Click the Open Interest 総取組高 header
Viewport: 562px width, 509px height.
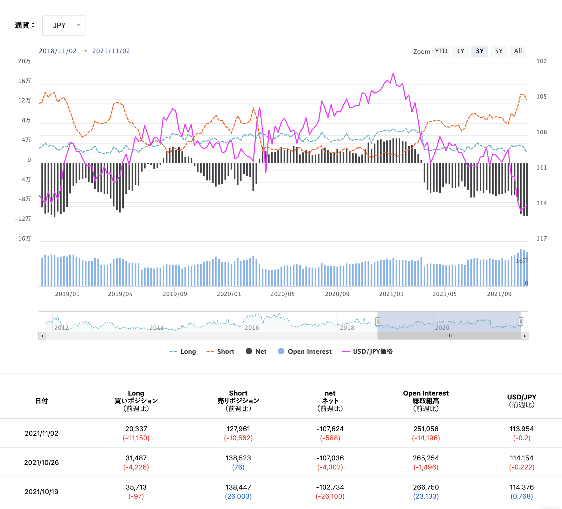point(426,401)
